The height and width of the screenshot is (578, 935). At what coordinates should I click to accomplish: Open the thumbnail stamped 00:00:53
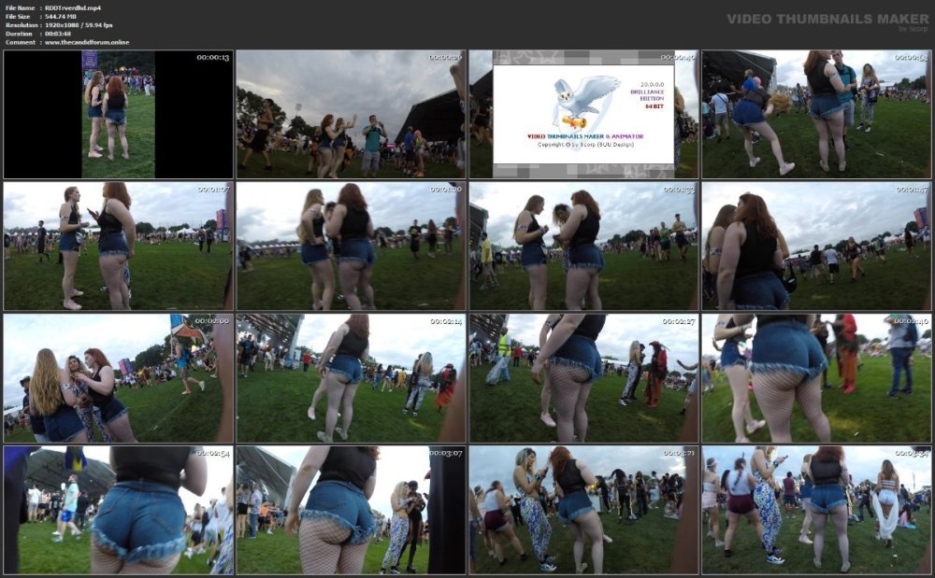(x=816, y=114)
